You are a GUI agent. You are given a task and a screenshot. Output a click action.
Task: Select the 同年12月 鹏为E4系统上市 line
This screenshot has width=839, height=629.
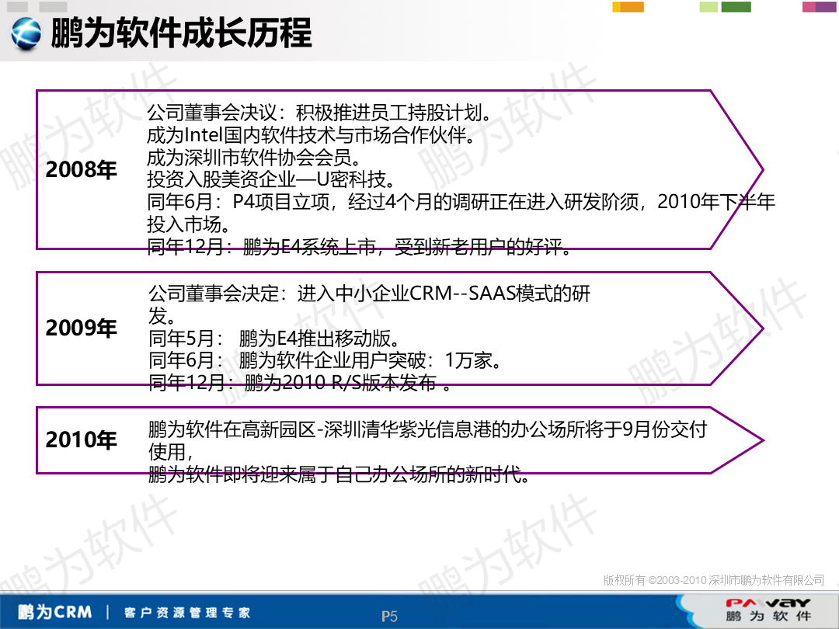coord(359,247)
